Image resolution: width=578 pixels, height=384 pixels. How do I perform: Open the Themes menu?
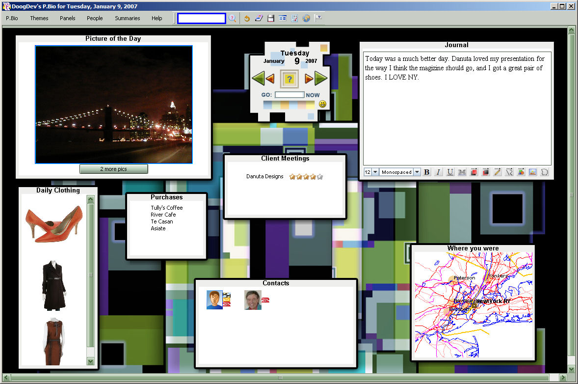[x=39, y=18]
